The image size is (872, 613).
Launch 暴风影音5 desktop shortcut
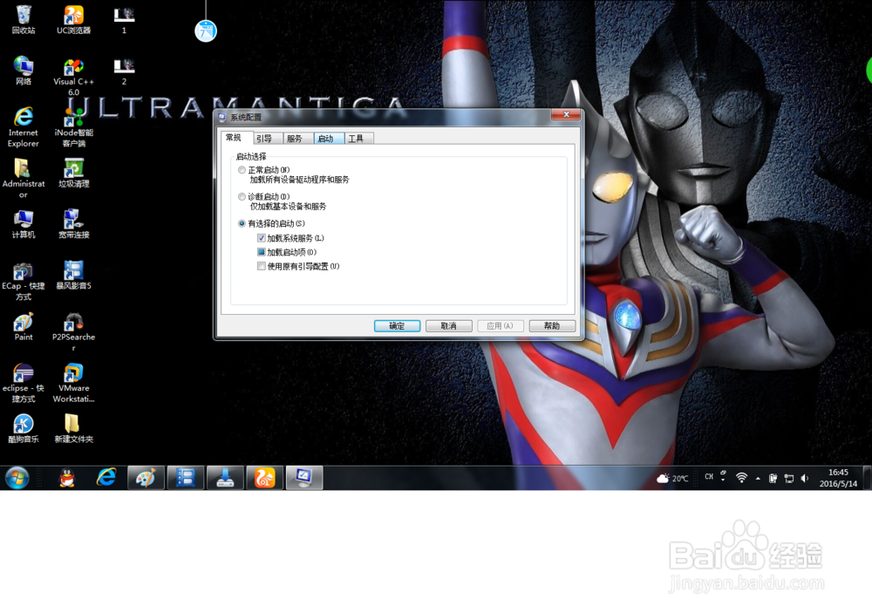73,276
